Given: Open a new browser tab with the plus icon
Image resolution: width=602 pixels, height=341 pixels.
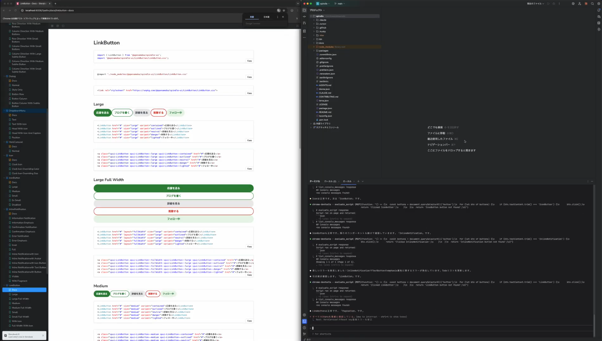Looking at the screenshot, I should [55, 3].
